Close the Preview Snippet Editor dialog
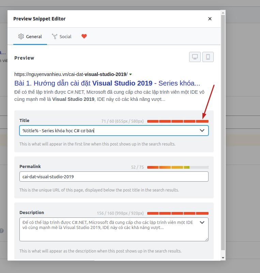 pos(210,19)
